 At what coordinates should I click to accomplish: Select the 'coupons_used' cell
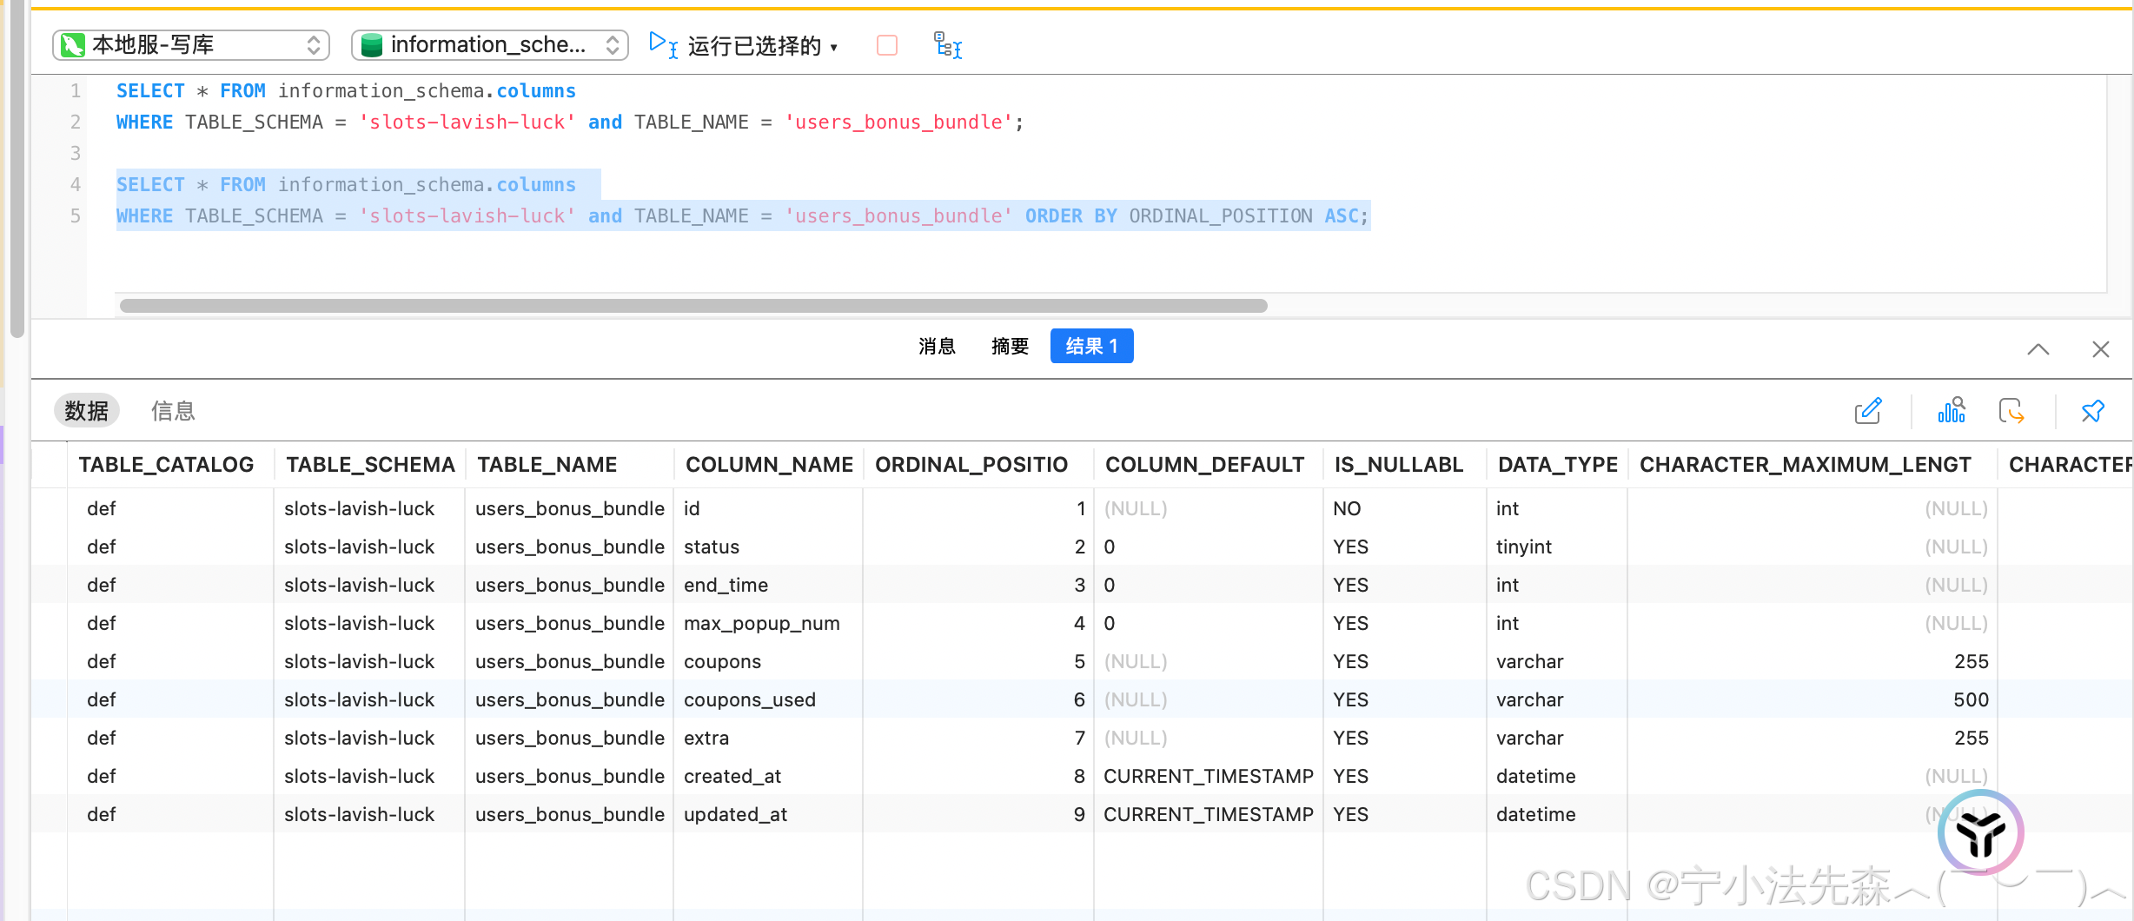[x=768, y=699]
